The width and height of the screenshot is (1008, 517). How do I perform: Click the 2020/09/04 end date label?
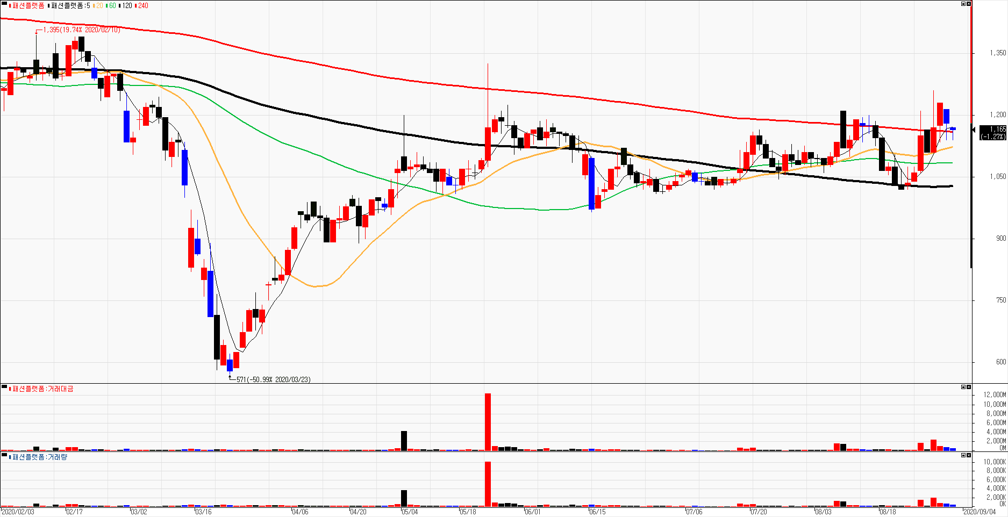click(x=979, y=512)
